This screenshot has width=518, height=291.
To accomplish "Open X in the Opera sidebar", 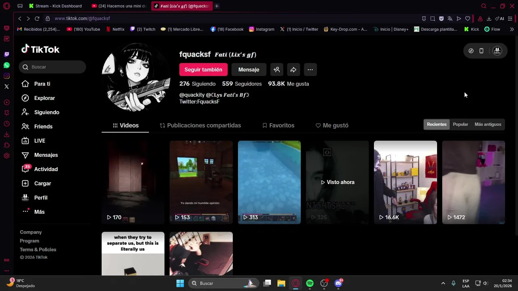I will click(x=6, y=86).
